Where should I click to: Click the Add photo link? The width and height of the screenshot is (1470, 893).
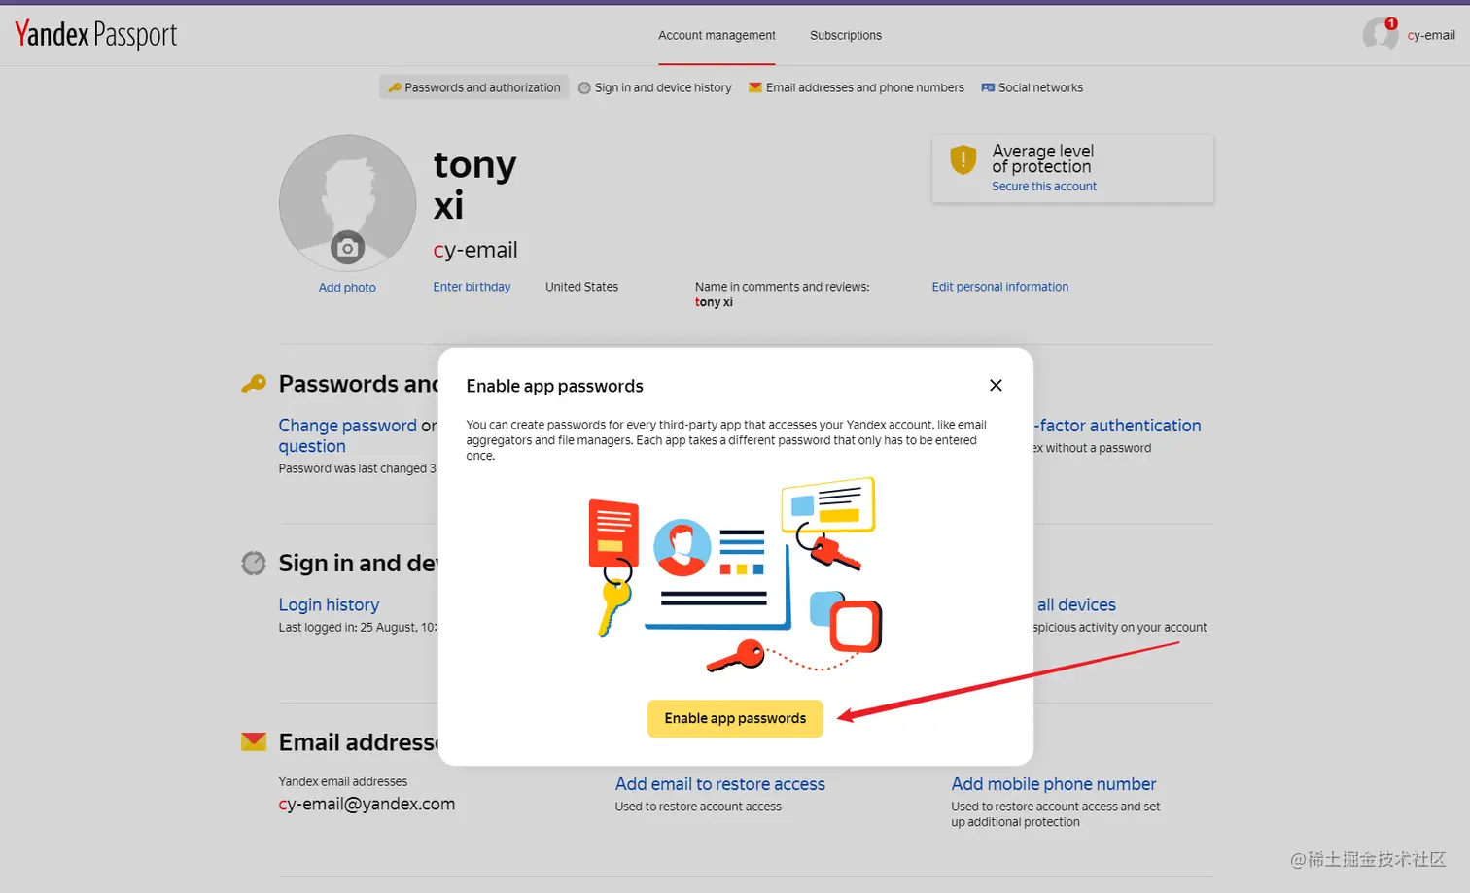(x=347, y=288)
